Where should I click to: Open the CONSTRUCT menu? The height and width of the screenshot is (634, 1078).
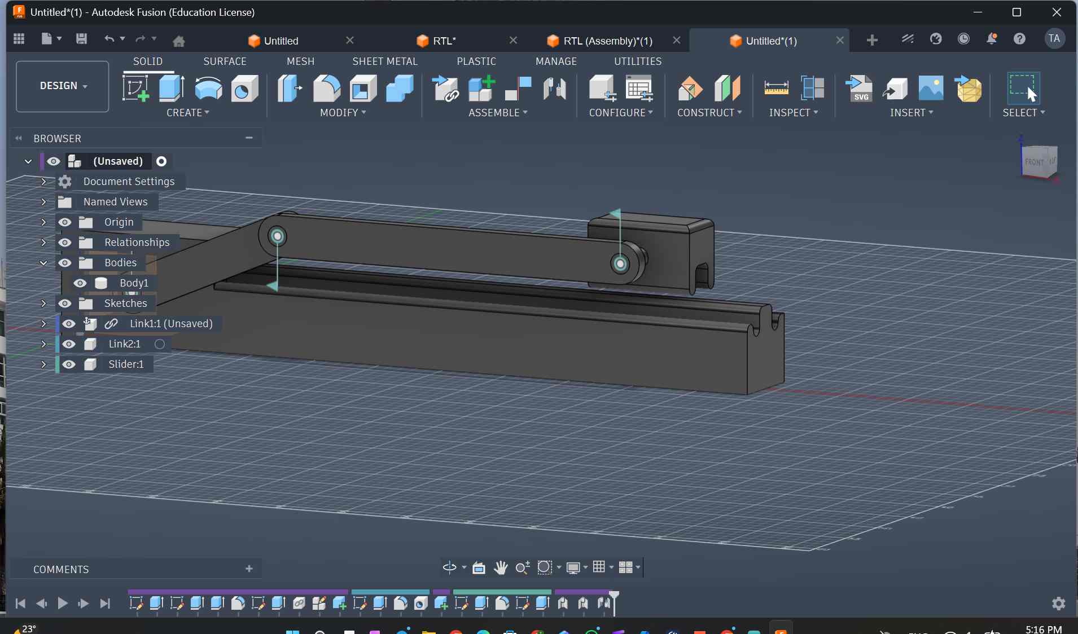(709, 113)
